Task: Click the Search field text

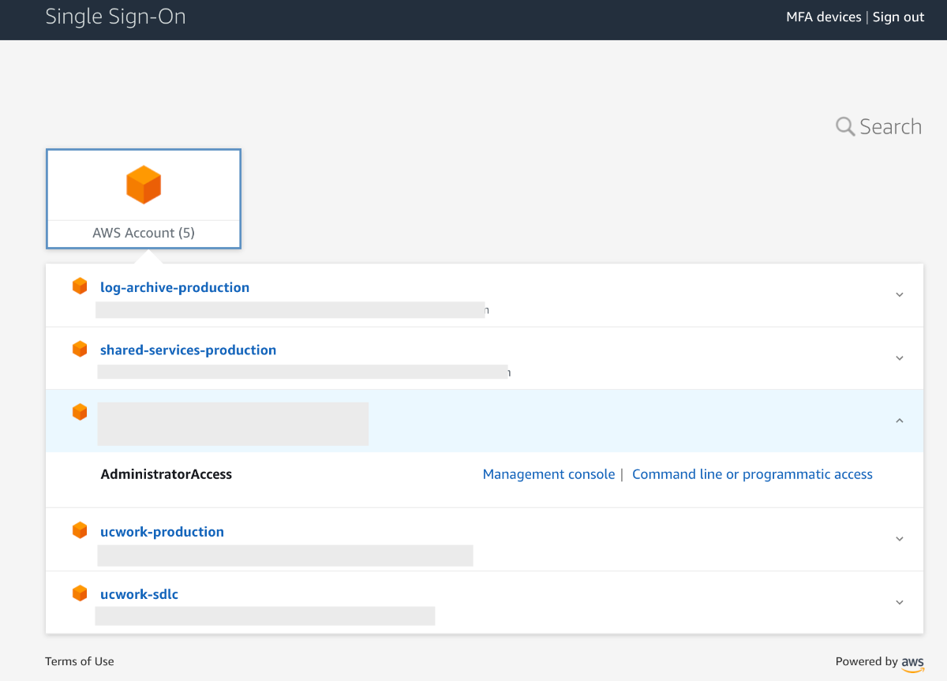Action: pos(890,127)
